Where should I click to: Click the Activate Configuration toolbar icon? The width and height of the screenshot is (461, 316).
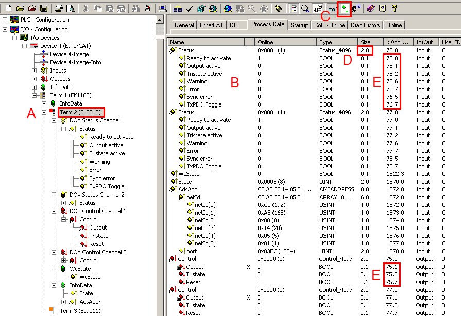pyautogui.click(x=201, y=9)
